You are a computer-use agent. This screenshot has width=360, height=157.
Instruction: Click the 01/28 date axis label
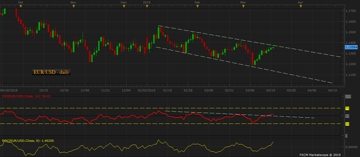(x=188, y=90)
